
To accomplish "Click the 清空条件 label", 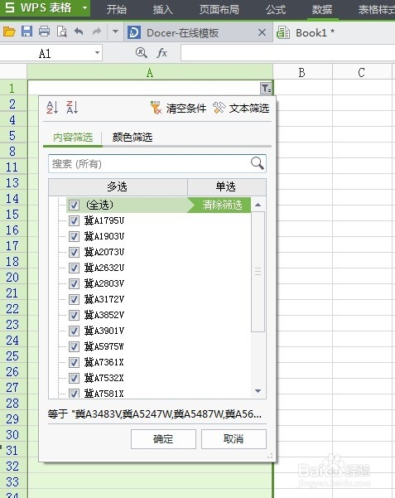I will click(x=186, y=109).
